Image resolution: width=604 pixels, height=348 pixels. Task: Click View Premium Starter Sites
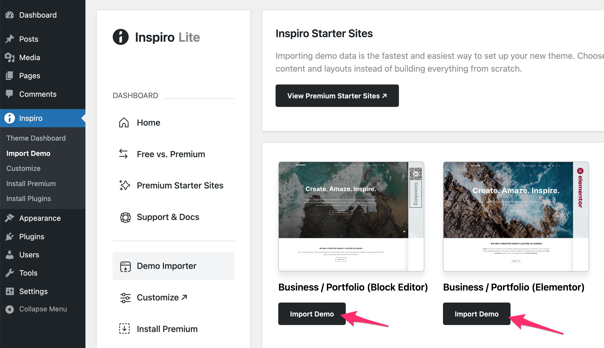pos(337,95)
